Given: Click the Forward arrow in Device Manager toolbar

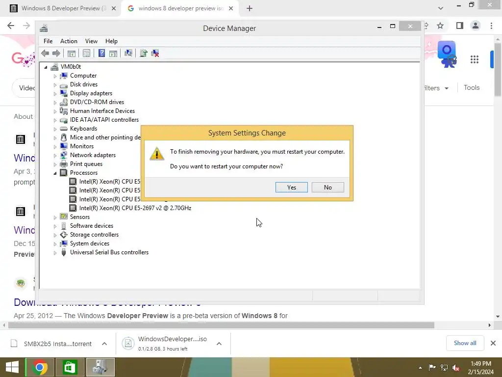Looking at the screenshot, I should (56, 53).
